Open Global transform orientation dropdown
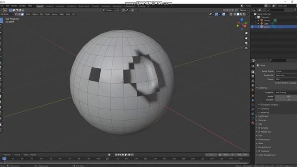The image size is (297, 167). (x=109, y=10)
